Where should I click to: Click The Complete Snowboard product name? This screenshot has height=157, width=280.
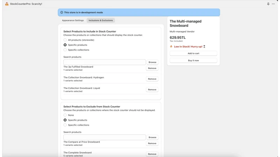[77, 152]
